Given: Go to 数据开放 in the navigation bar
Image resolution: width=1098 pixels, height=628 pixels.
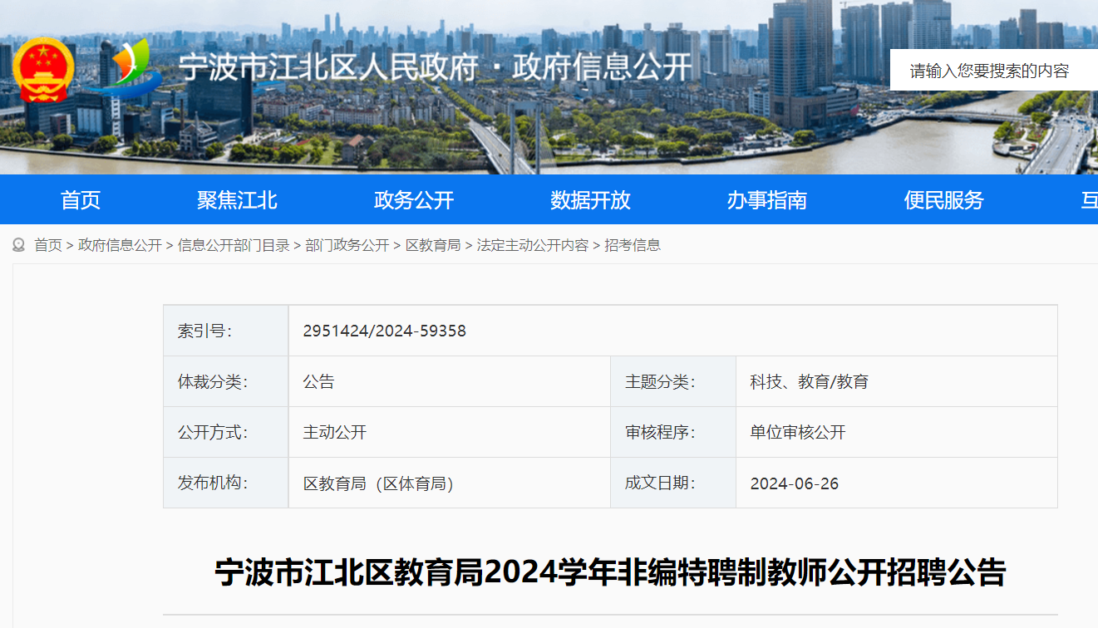Looking at the screenshot, I should 590,200.
